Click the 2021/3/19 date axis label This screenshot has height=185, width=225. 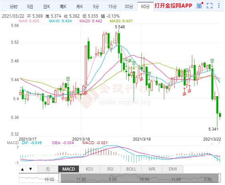pos(142,139)
